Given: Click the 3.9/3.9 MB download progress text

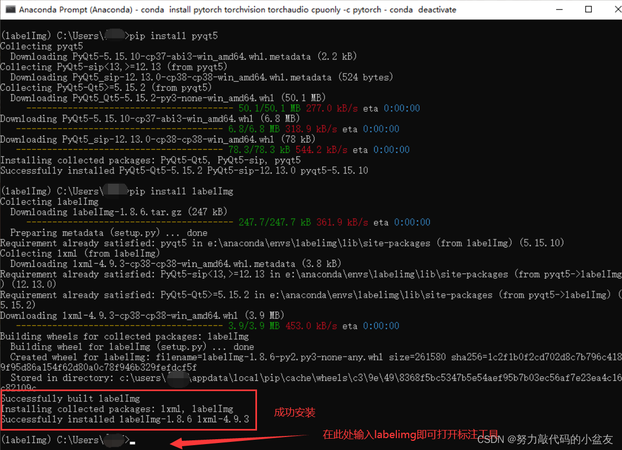Looking at the screenshot, I should 254,326.
